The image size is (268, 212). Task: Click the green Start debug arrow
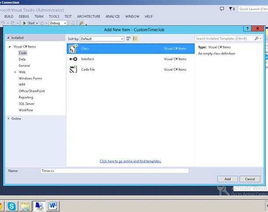click(25, 23)
